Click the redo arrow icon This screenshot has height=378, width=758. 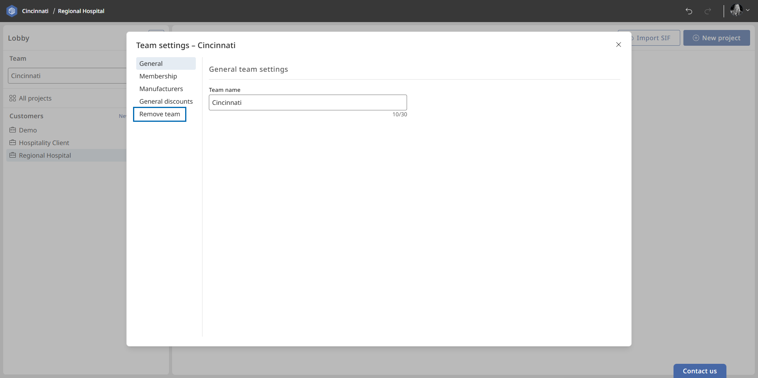tap(708, 11)
